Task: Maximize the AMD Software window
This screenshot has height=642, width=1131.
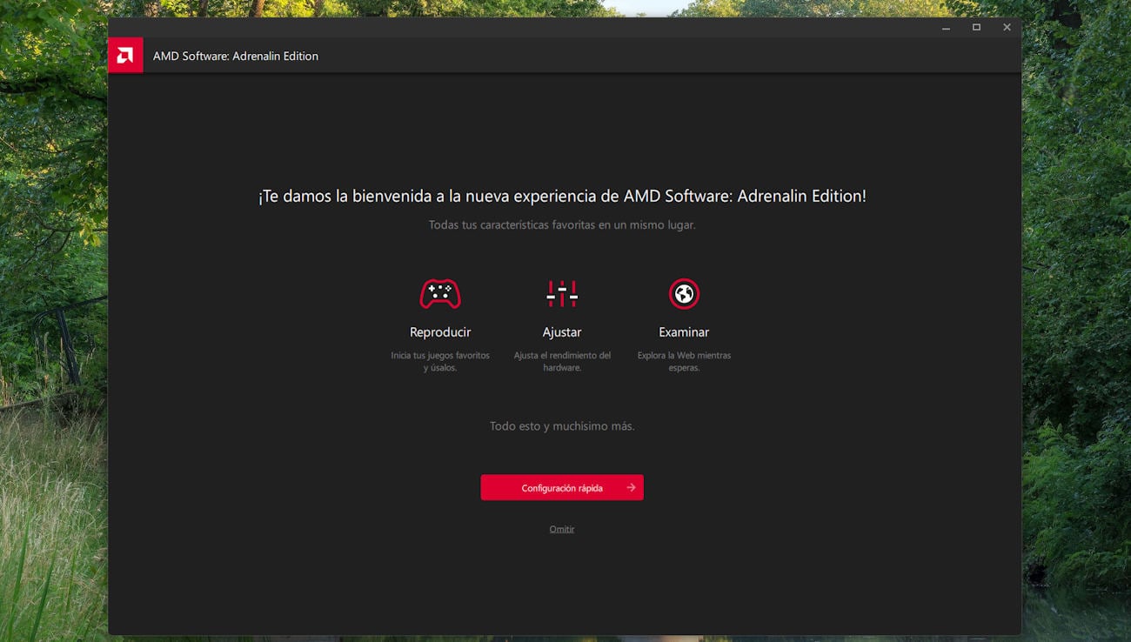Action: pos(976,28)
